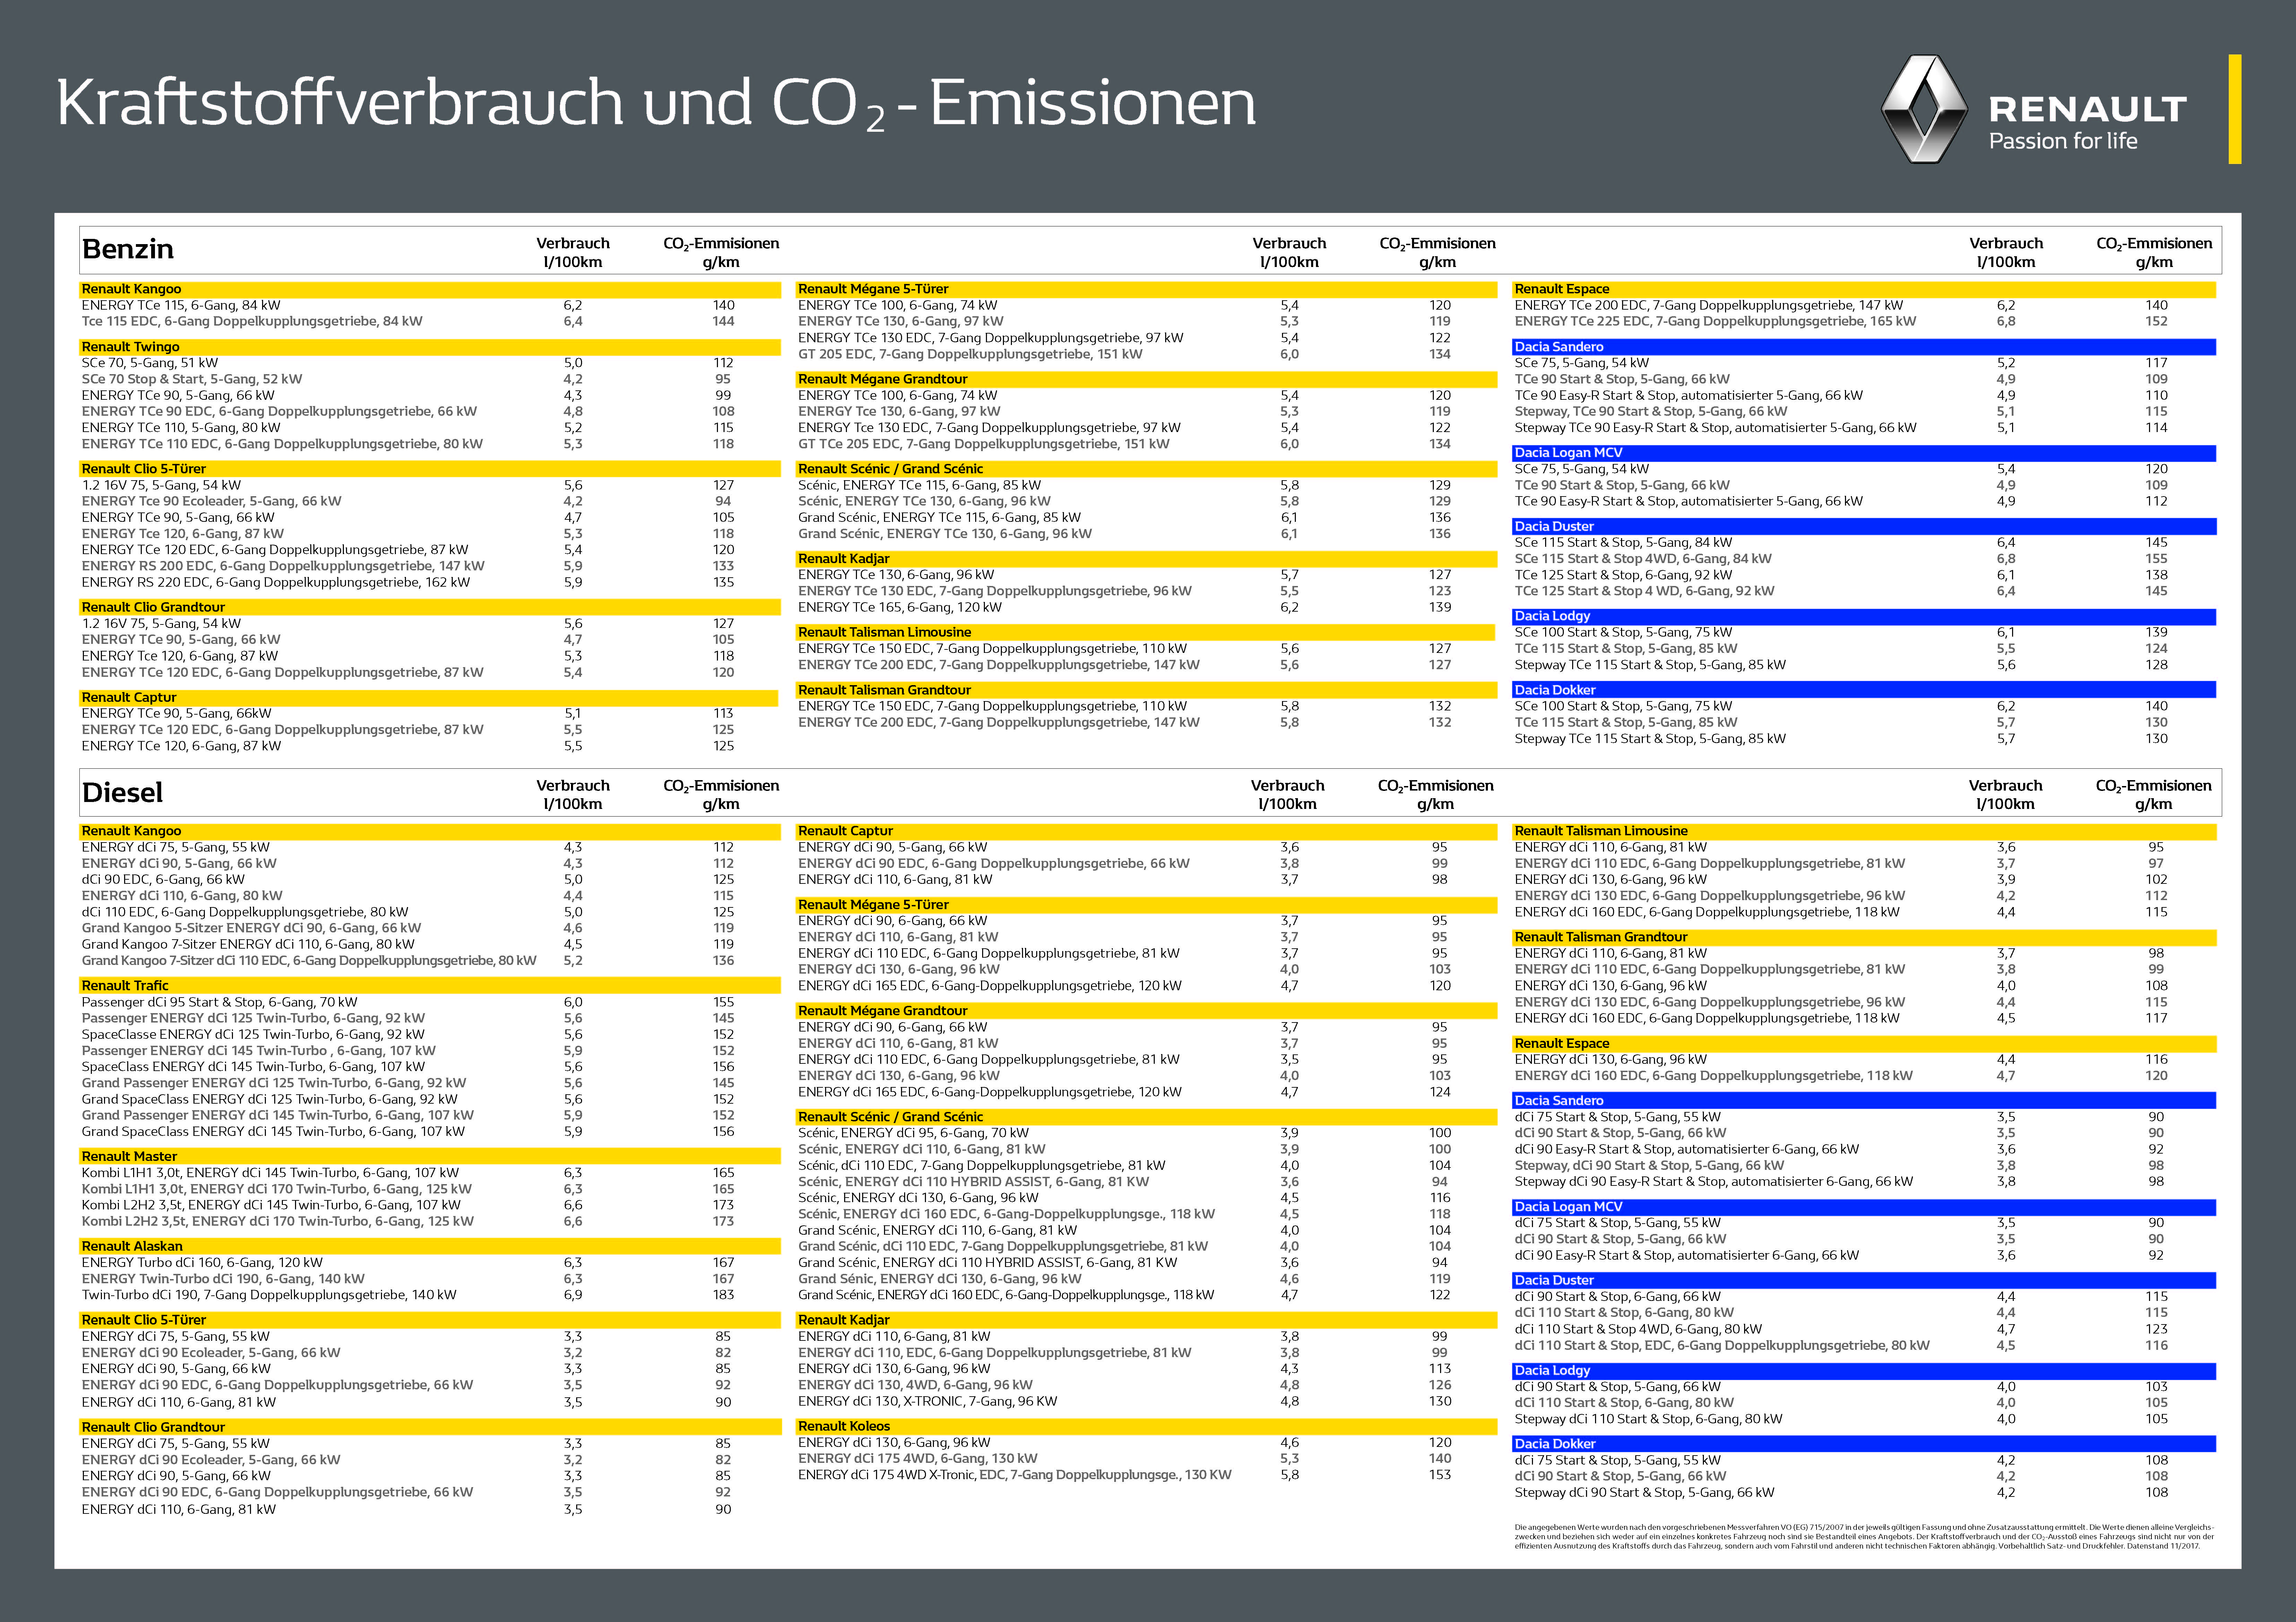Image resolution: width=2296 pixels, height=1622 pixels.
Task: Select the 'Passion for life' slogan
Action: pos(2063,141)
